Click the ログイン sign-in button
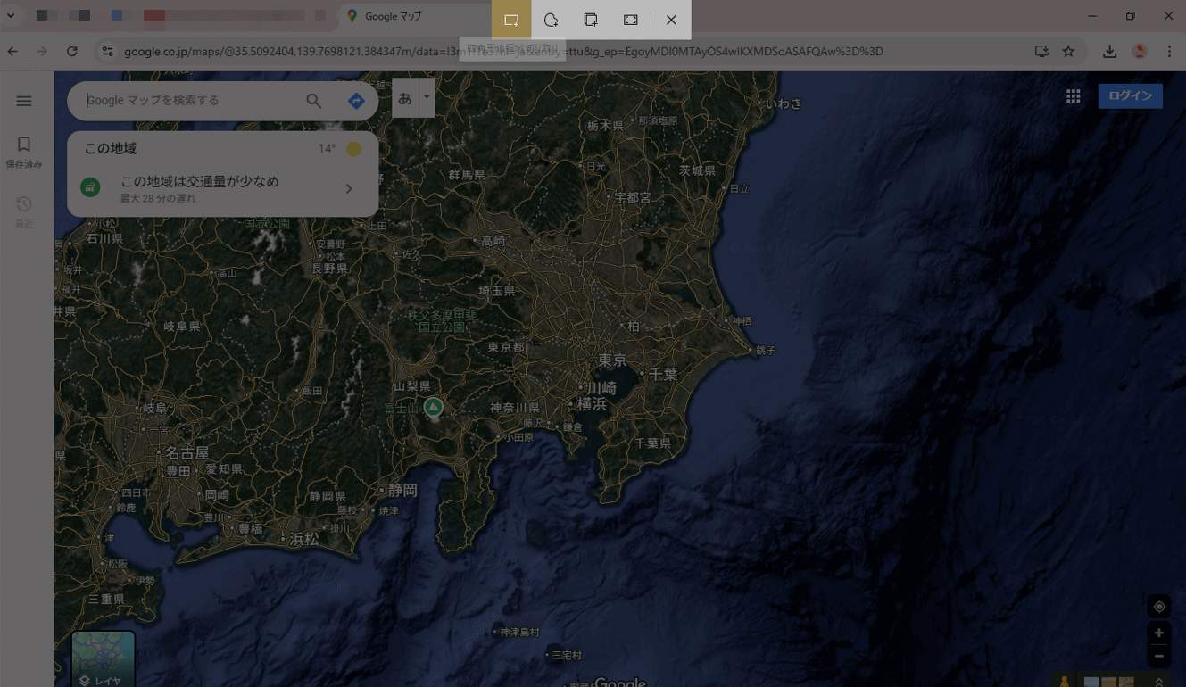The height and width of the screenshot is (687, 1186). click(x=1131, y=96)
